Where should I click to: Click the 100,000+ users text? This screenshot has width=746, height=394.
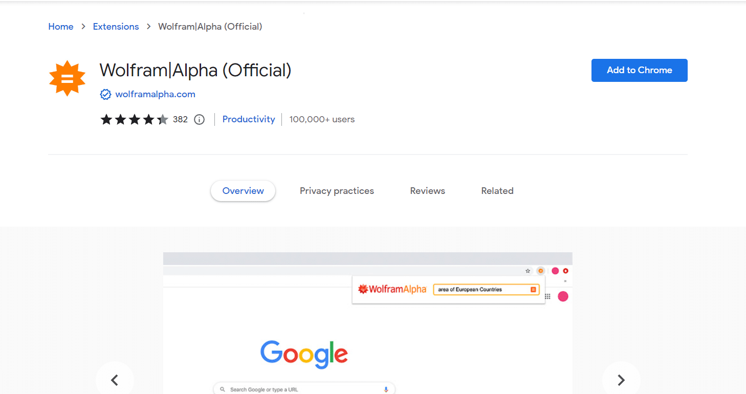point(322,119)
